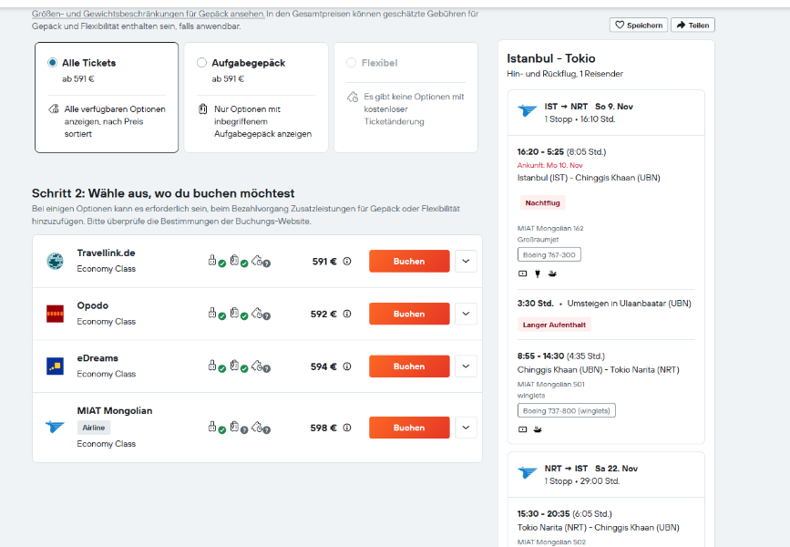Click the Istanbul - Tokio heading

tap(551, 58)
